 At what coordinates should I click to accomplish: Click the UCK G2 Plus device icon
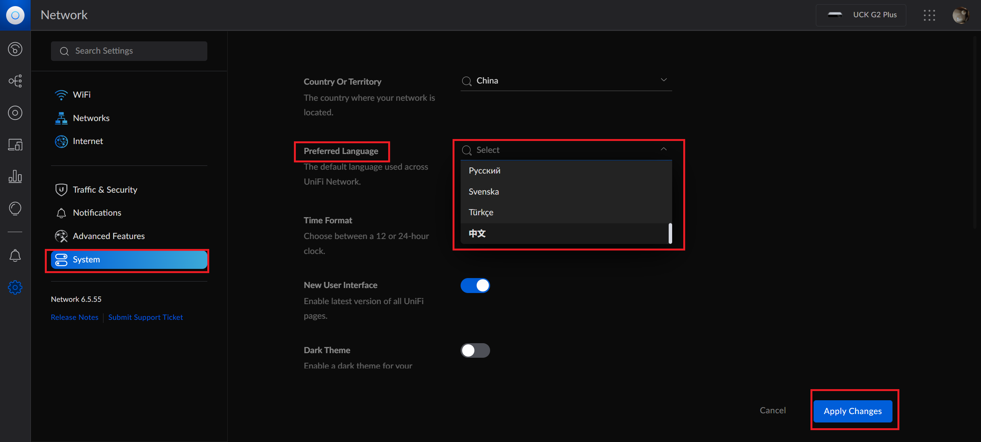[x=835, y=15]
